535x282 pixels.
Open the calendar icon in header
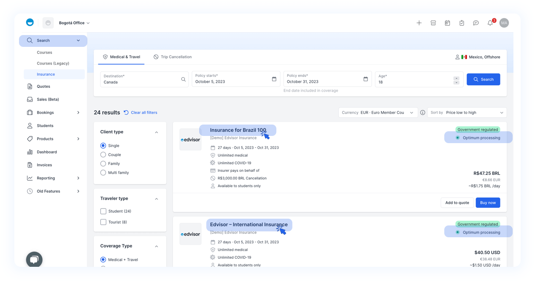click(447, 23)
